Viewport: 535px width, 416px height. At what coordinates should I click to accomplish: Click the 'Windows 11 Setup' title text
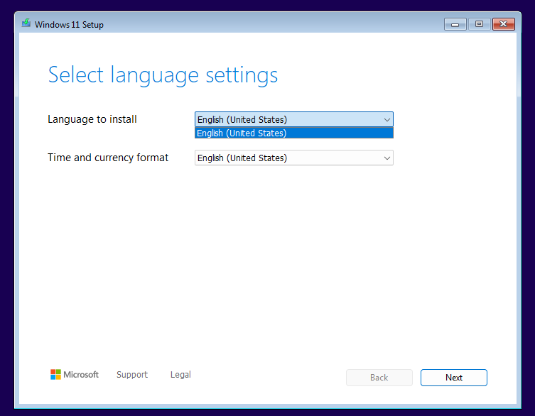(x=69, y=25)
